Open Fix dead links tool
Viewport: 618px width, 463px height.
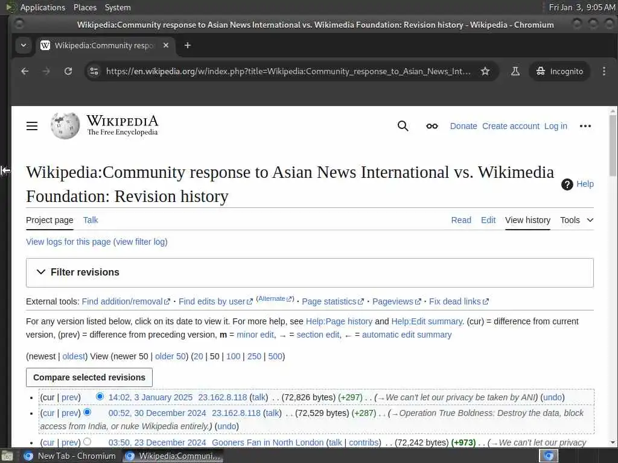[459, 301]
